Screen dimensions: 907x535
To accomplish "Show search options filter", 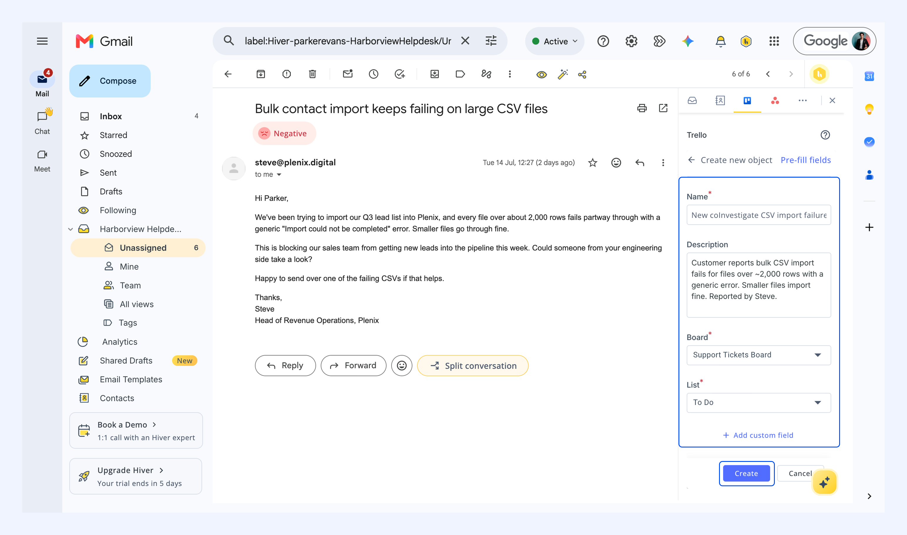I will click(491, 41).
